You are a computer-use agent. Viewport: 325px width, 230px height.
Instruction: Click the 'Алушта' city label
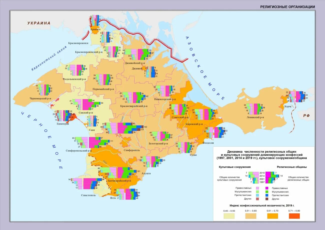coord(146,173)
